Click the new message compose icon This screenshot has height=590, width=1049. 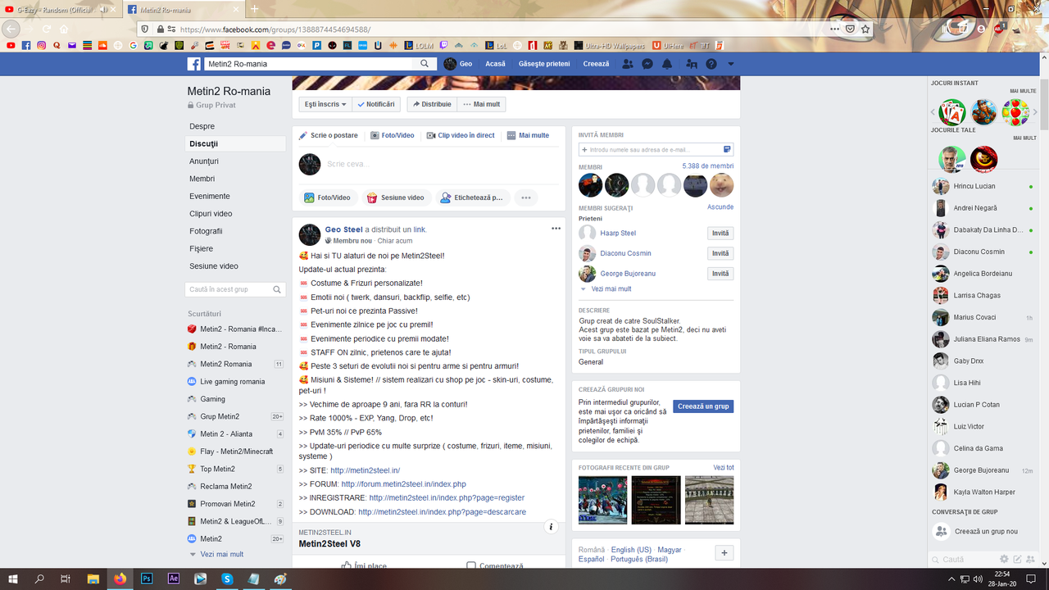1017,559
